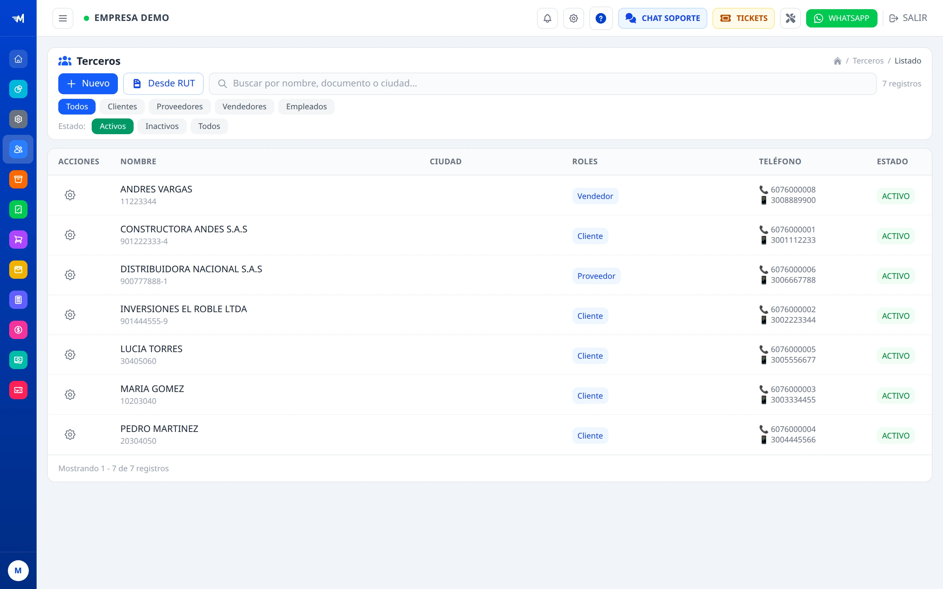Click the Desde RUT button

163,84
